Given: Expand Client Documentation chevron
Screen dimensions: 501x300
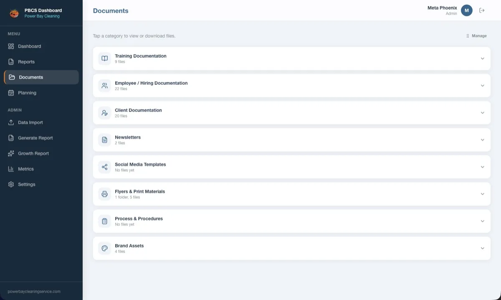Looking at the screenshot, I should 482,113.
